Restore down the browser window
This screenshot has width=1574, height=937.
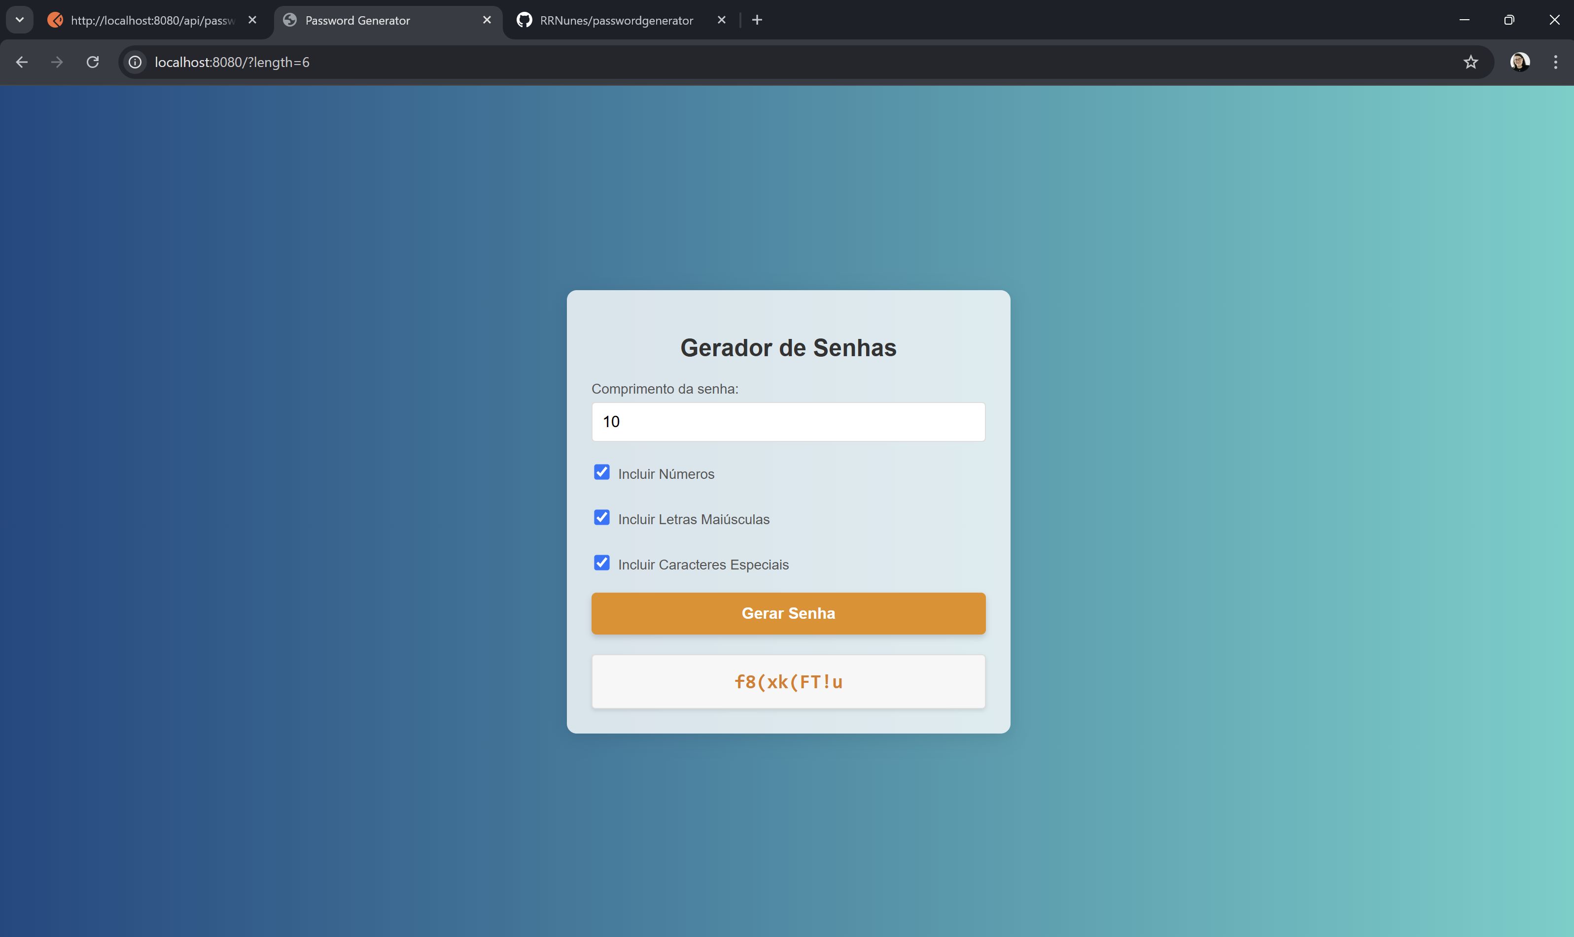pos(1509,20)
